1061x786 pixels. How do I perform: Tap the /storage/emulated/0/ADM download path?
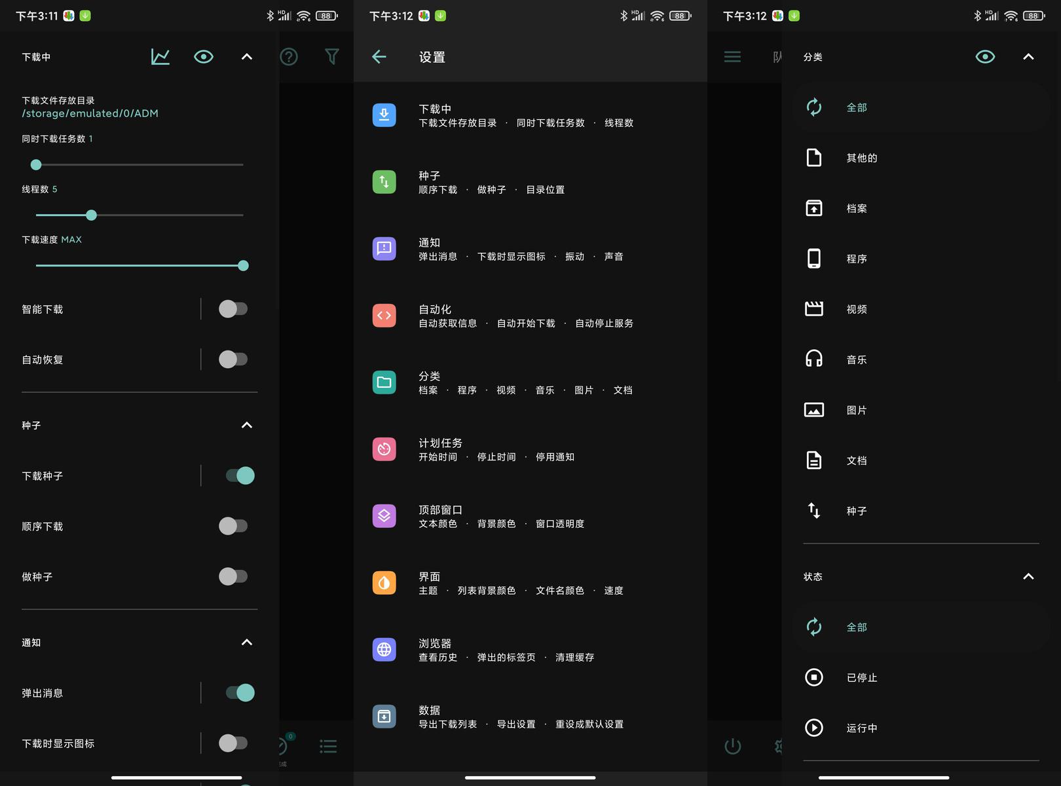[x=90, y=113]
